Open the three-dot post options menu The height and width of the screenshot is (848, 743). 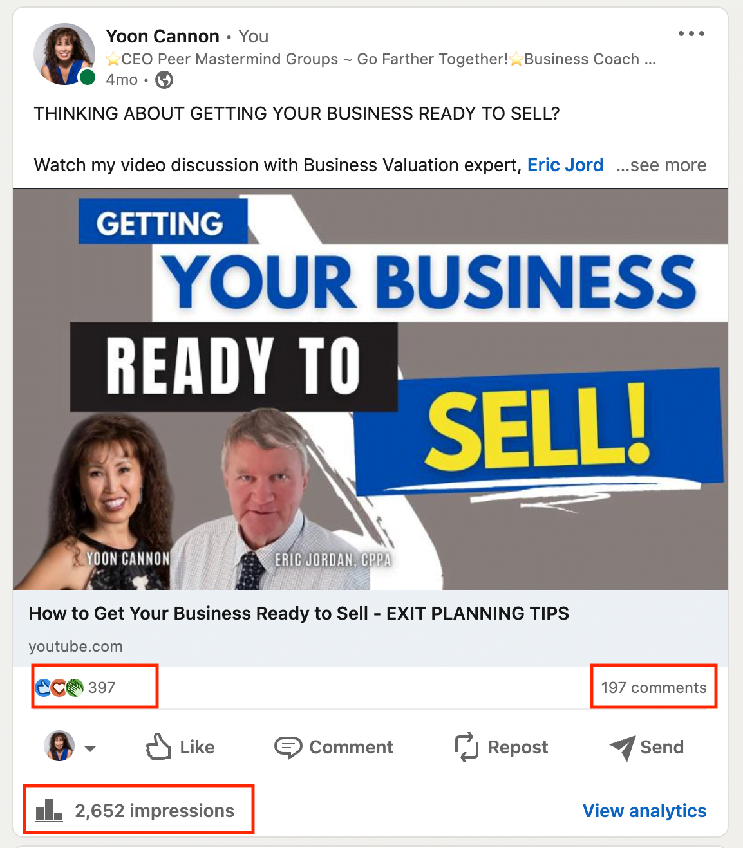[691, 33]
